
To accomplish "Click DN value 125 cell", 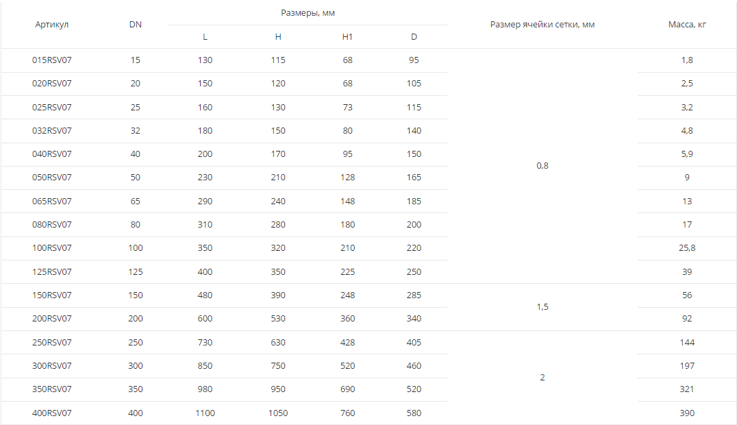I will pyautogui.click(x=136, y=272).
